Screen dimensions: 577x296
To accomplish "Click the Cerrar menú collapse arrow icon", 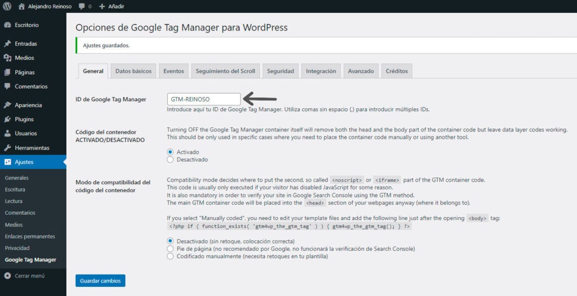I will (7, 276).
